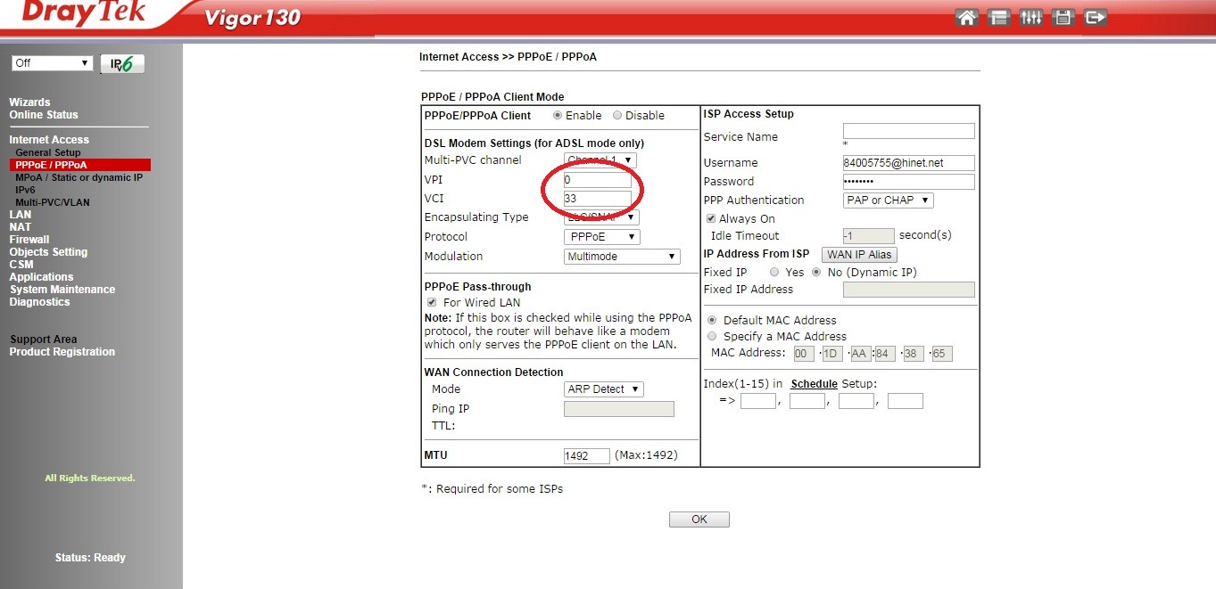
Task: Click the Home icon in the header
Action: 966,17
